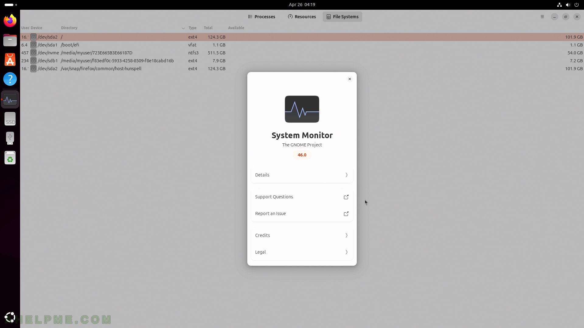Click disk icon of /dev/sda1 row
Image resolution: width=584 pixels, height=328 pixels.
pos(33,45)
